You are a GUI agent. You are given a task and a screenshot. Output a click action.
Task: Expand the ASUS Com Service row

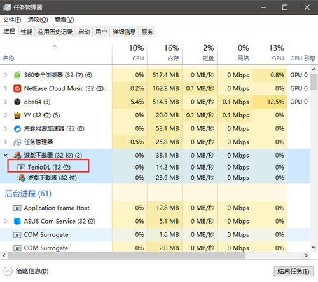[6, 221]
